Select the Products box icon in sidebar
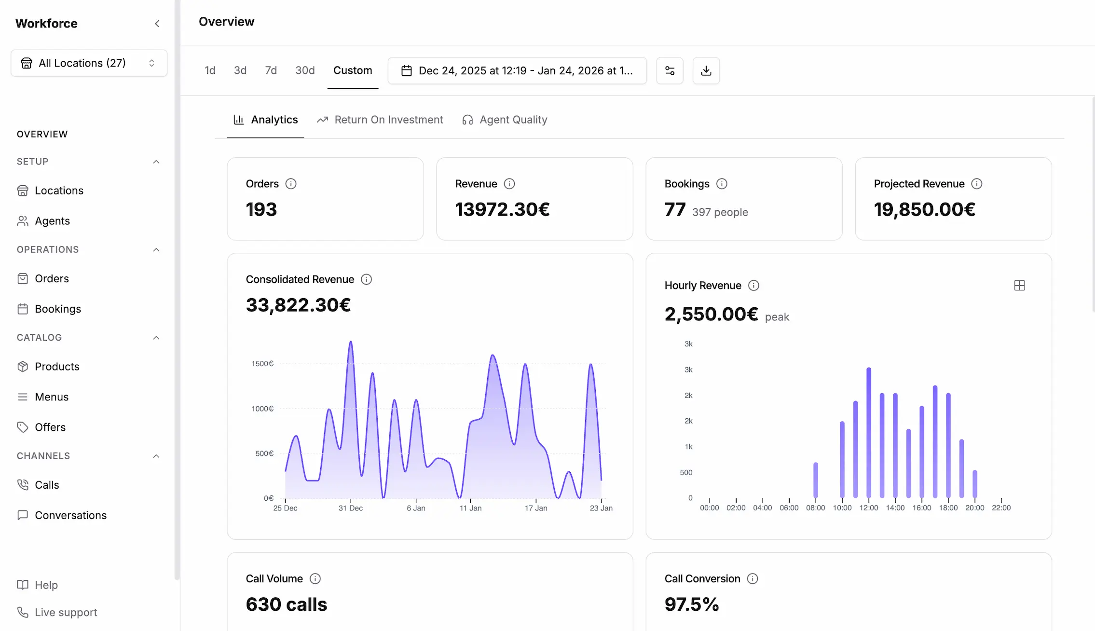The image size is (1095, 631). tap(23, 367)
